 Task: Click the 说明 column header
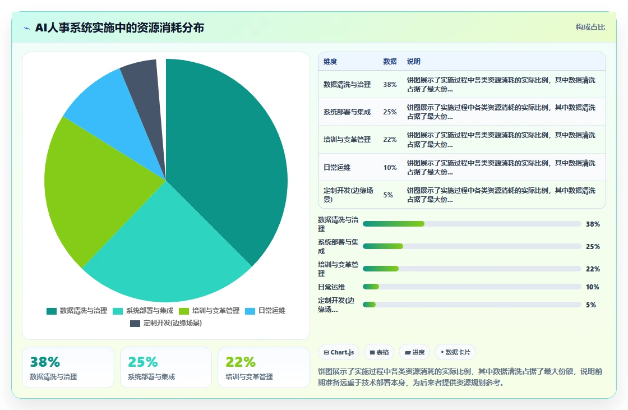[x=413, y=61]
